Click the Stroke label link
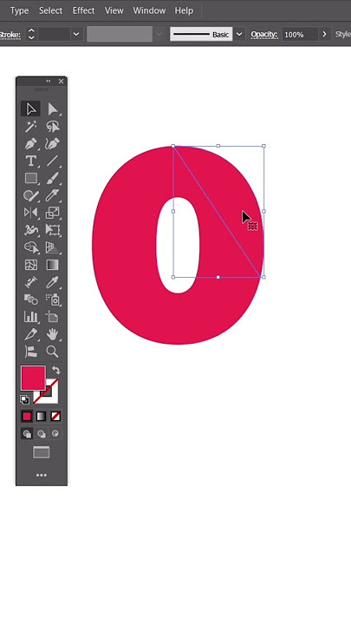The height and width of the screenshot is (625, 351). 10,34
